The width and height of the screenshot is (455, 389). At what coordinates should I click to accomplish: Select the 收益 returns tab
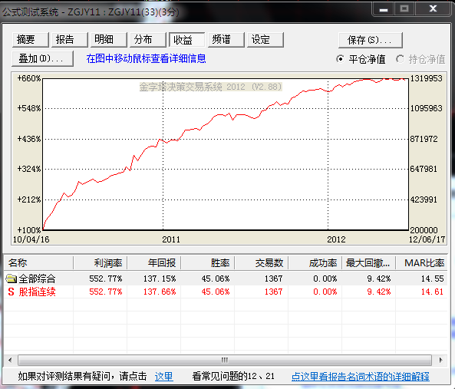pos(187,40)
